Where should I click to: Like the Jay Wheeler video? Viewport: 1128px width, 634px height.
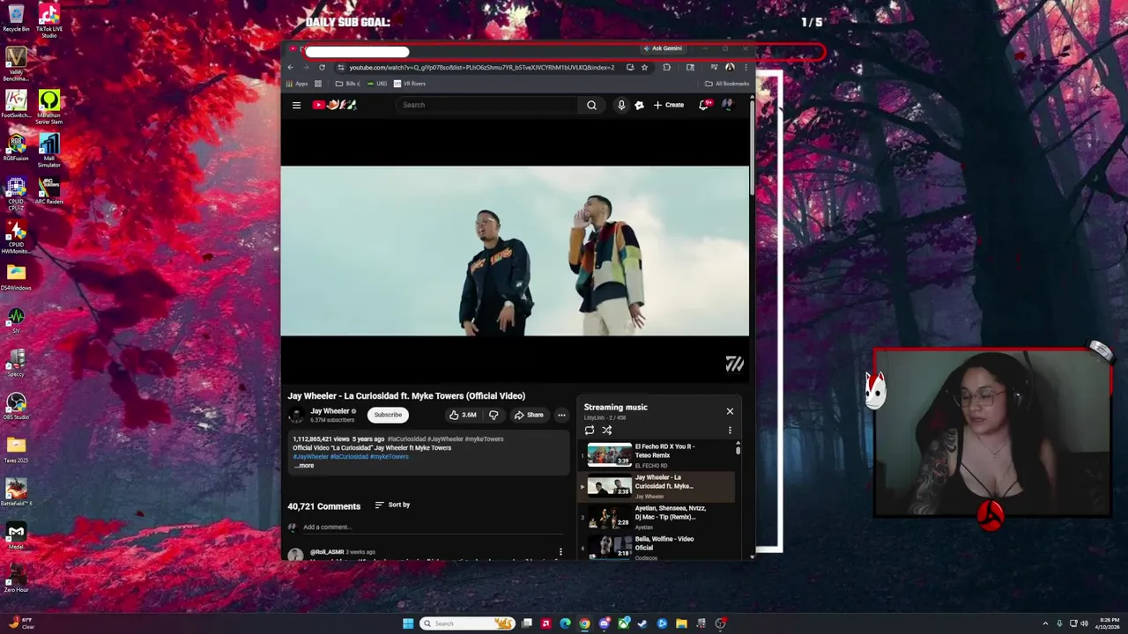[x=463, y=415]
